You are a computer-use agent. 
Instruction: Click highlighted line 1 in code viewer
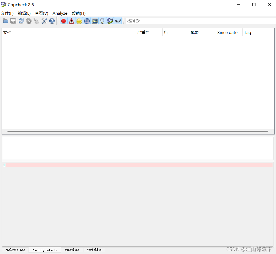click(139, 165)
